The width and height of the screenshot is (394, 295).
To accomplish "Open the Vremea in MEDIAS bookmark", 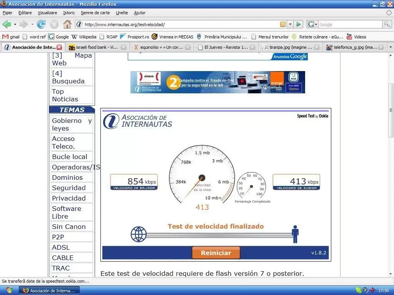I will point(173,37).
